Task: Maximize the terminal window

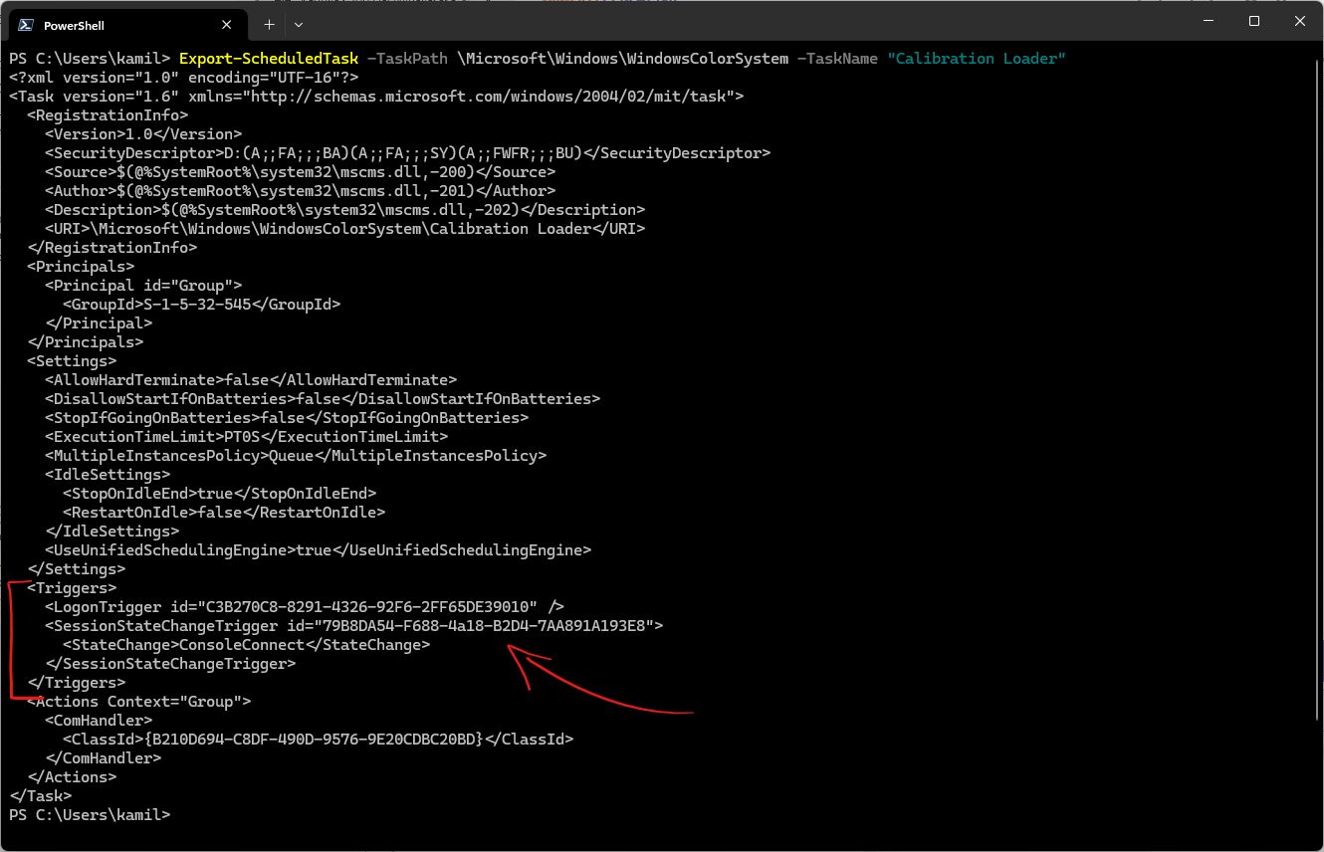Action: tap(1254, 22)
